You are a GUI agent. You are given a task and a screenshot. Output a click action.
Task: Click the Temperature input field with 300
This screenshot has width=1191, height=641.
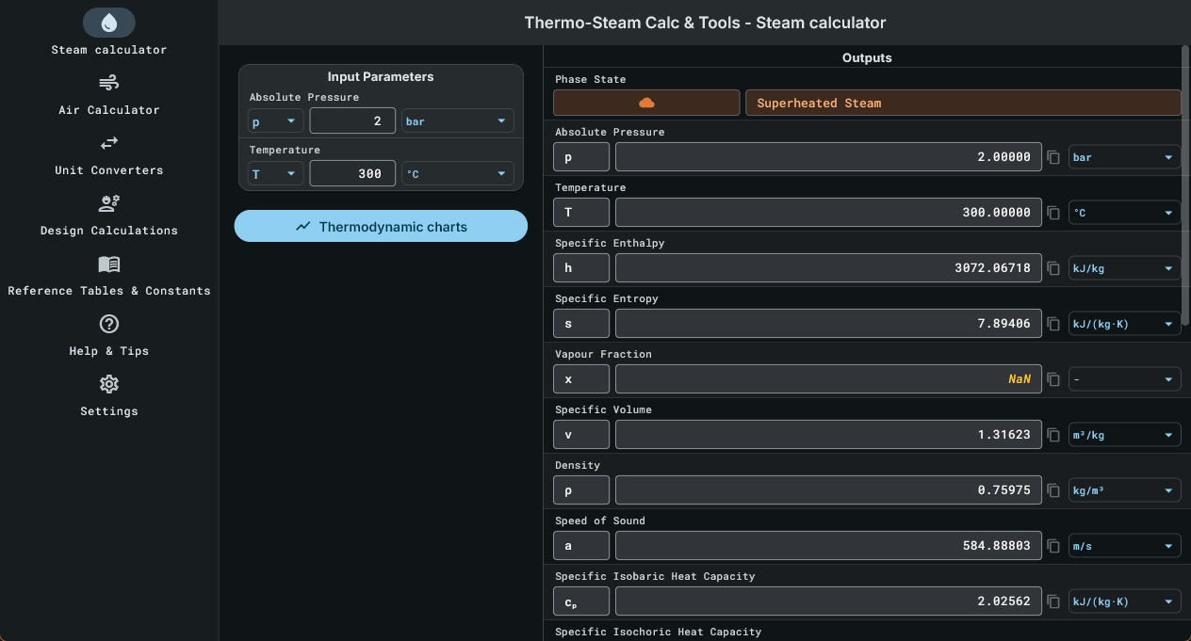click(352, 174)
